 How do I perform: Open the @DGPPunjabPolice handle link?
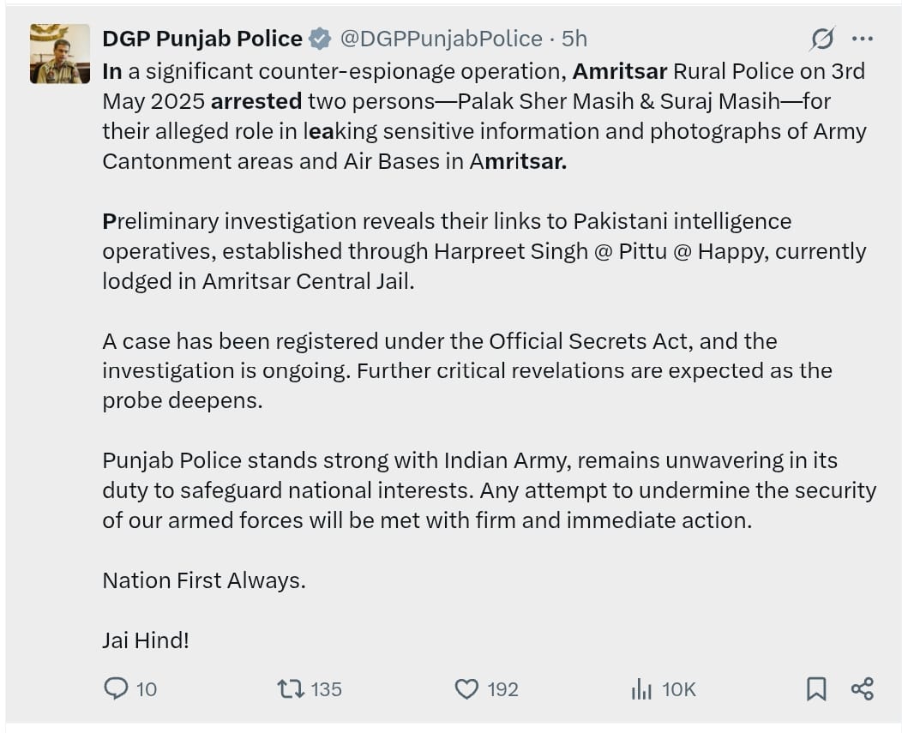[x=442, y=39]
